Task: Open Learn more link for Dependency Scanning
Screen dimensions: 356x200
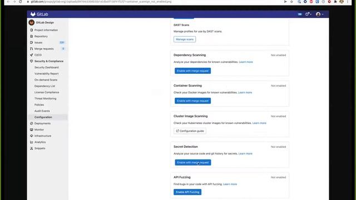Action: pos(246,62)
